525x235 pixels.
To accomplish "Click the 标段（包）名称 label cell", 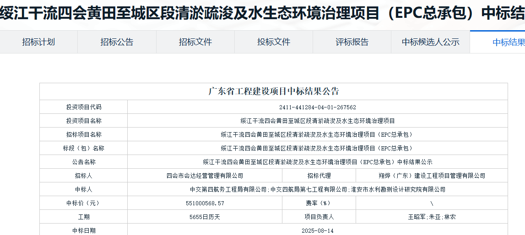I will (x=83, y=148).
